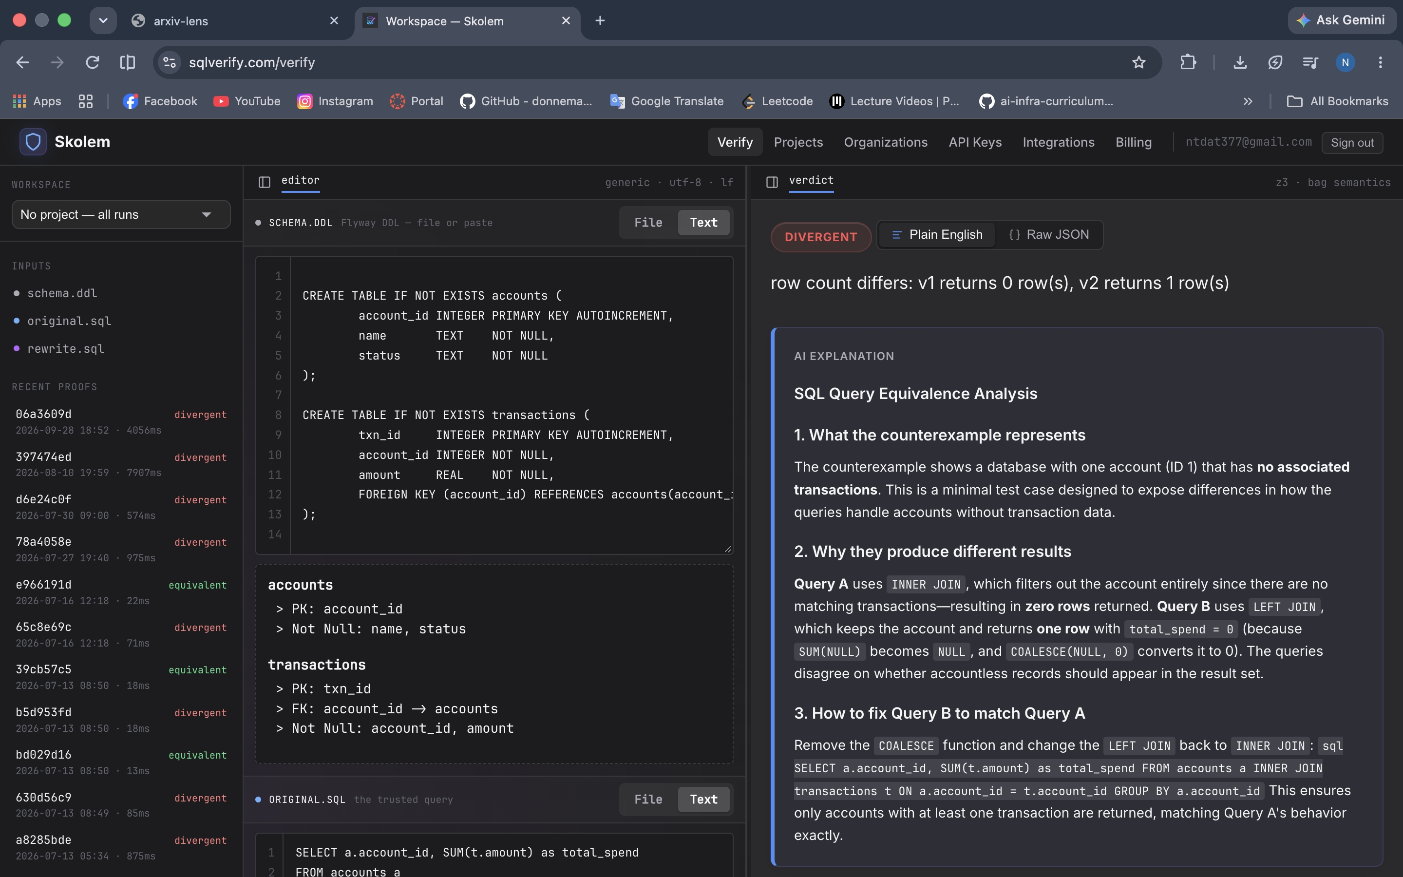Switch ORIGINAL.SQL input to Text mode
The height and width of the screenshot is (877, 1403).
[703, 799]
